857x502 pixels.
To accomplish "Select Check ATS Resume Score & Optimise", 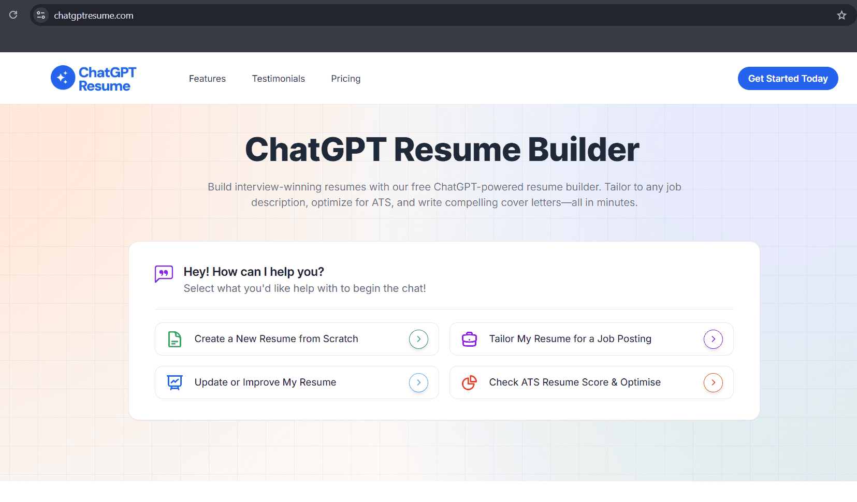I will point(591,382).
